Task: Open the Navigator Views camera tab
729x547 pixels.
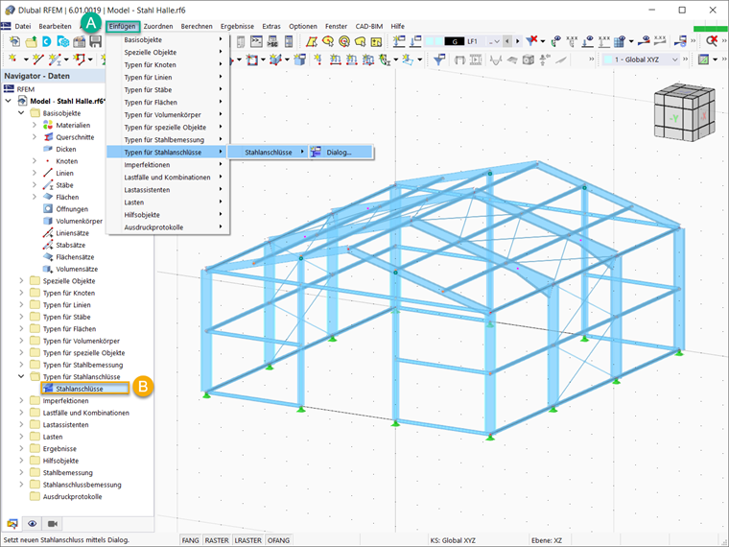Action: coord(53,524)
